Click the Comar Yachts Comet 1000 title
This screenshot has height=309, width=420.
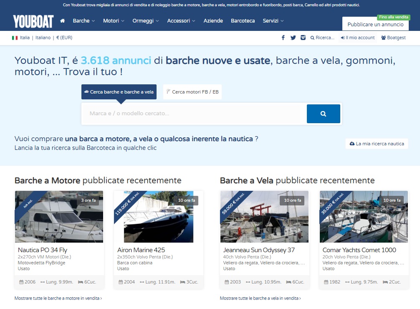coord(359,250)
